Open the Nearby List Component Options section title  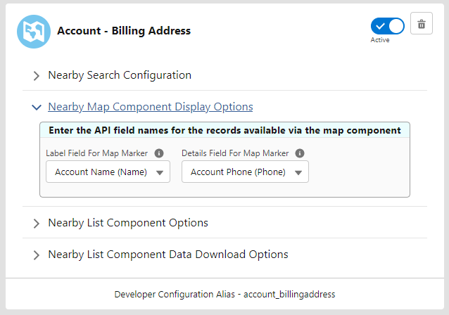tap(127, 223)
